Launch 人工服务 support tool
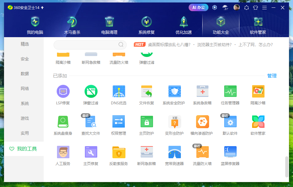Screen dimensions: 293x187 pos(63,152)
